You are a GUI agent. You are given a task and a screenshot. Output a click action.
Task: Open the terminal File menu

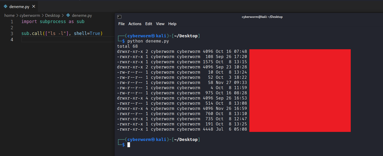click(121, 24)
